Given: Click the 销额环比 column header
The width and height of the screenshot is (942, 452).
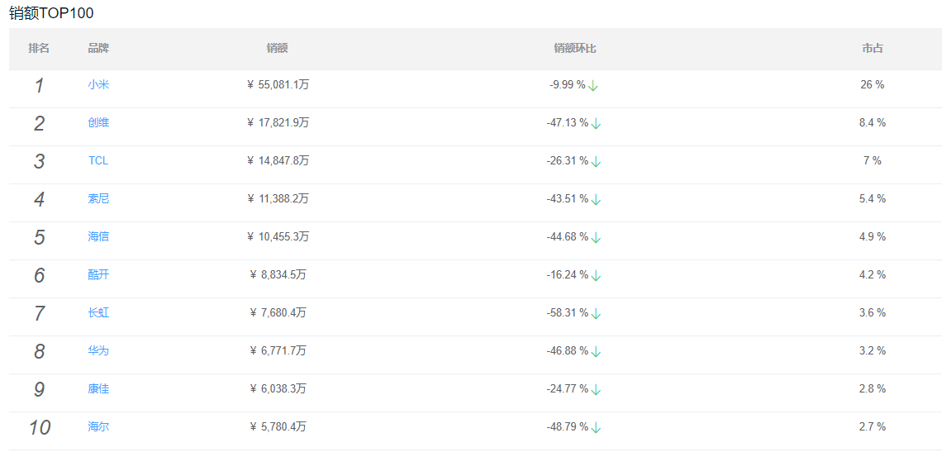Looking at the screenshot, I should (x=574, y=49).
